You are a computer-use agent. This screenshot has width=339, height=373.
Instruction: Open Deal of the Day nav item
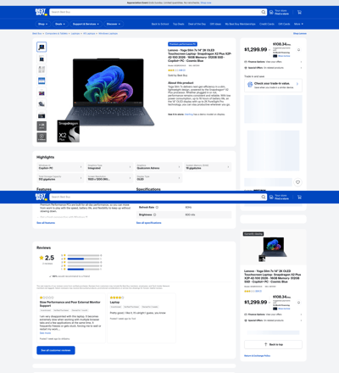tap(197, 24)
